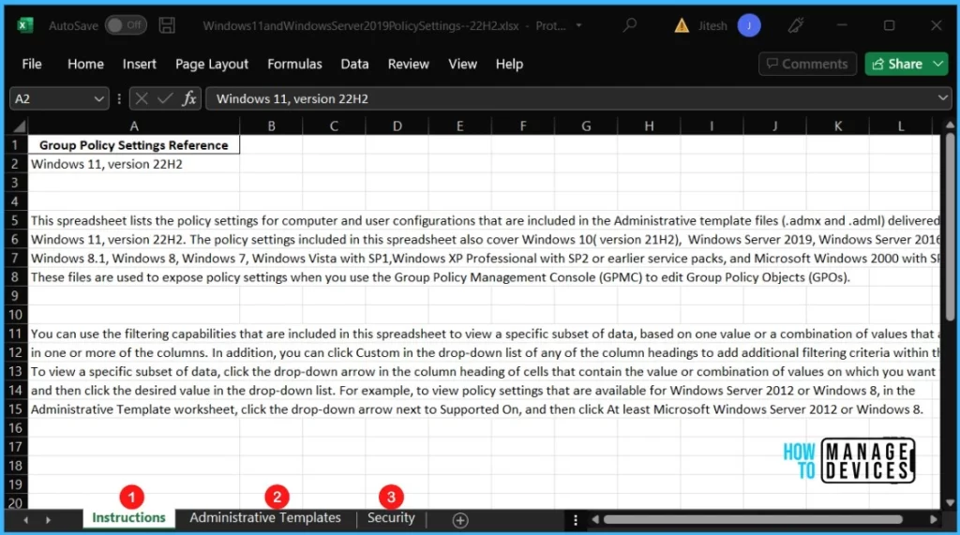Switch to the Home tab
This screenshot has width=960, height=535.
pyautogui.click(x=85, y=65)
